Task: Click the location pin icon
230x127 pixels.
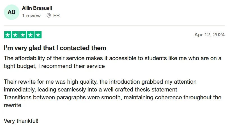Action: tap(49, 15)
